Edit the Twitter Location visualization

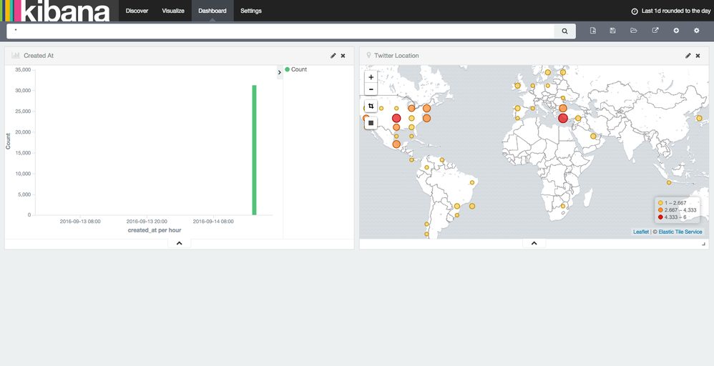coord(688,56)
